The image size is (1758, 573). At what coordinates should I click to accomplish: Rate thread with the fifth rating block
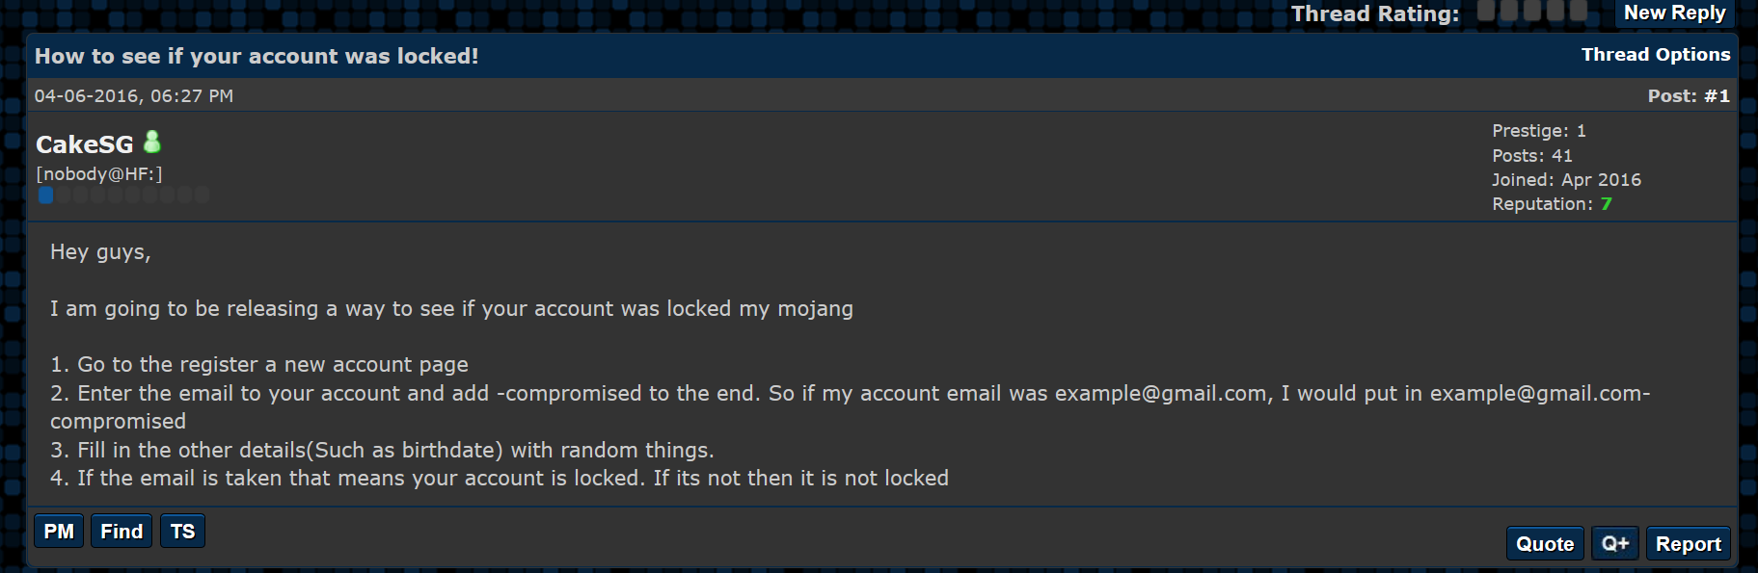click(1579, 11)
